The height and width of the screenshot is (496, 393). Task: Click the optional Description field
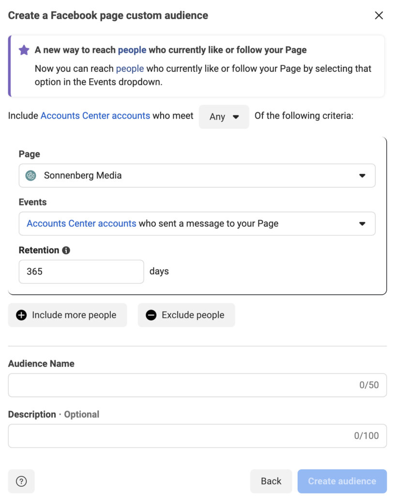(194, 435)
